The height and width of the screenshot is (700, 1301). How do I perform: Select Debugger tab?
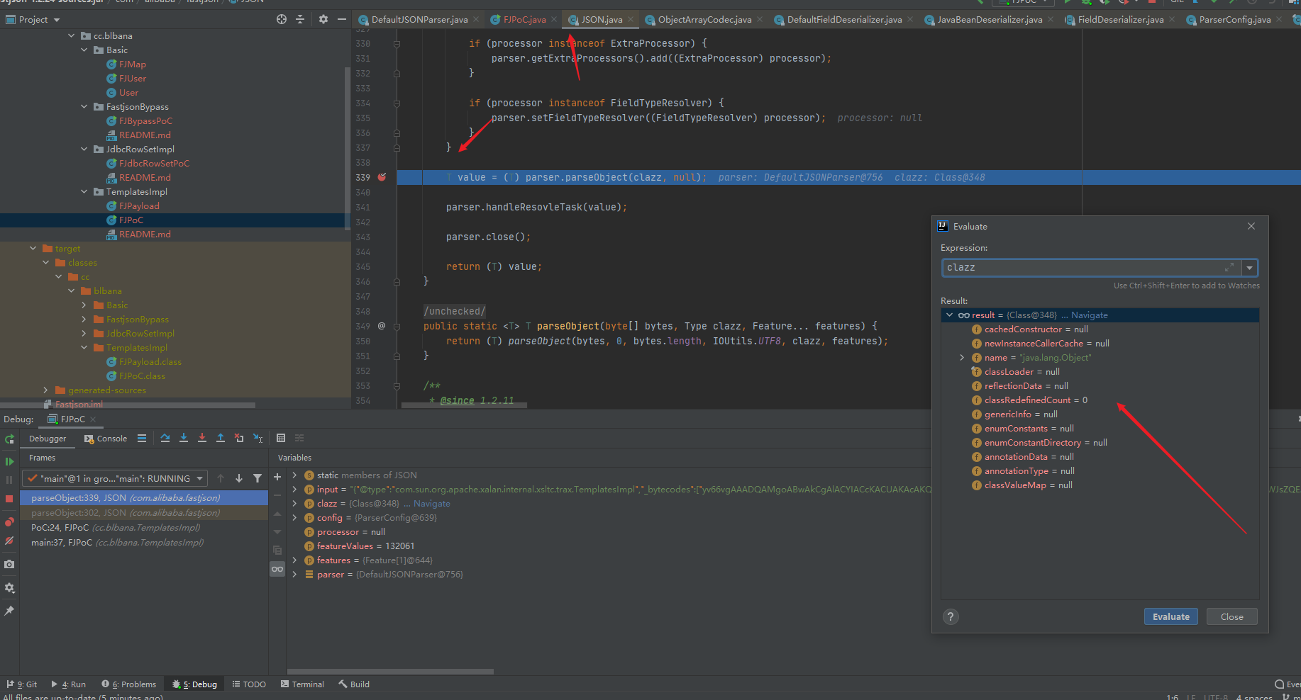pyautogui.click(x=48, y=439)
